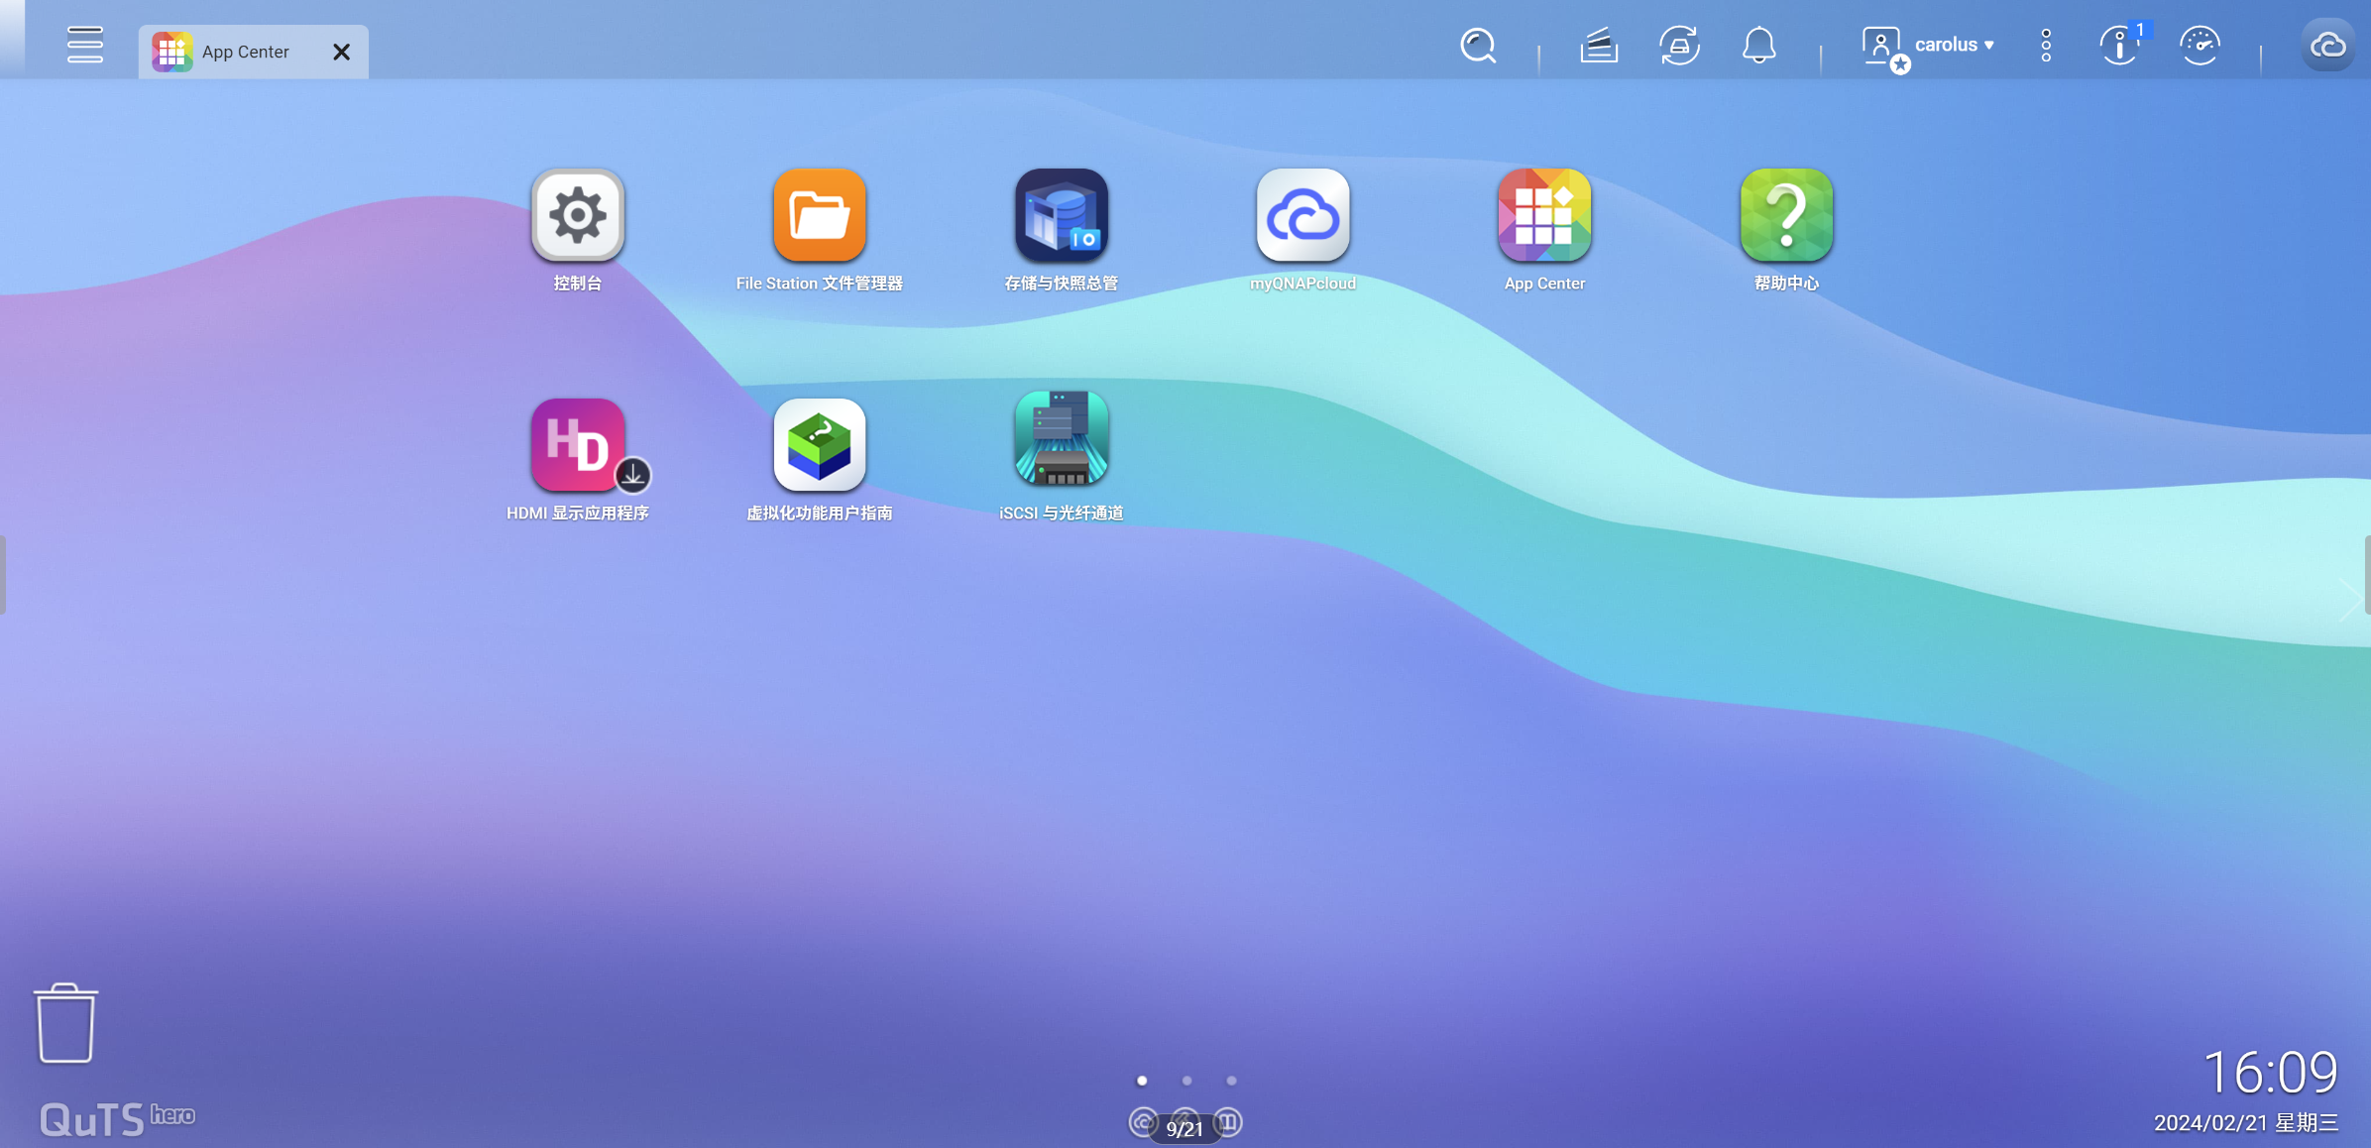The image size is (2371, 1148).
Task: Switch to the third desktop page dot
Action: click(1231, 1081)
